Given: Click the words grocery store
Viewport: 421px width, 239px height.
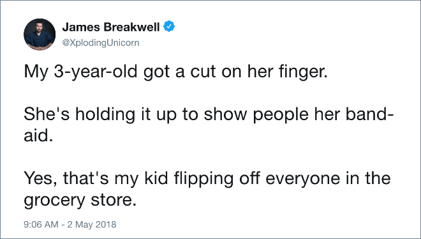Looking at the screenshot, I should (x=80, y=200).
